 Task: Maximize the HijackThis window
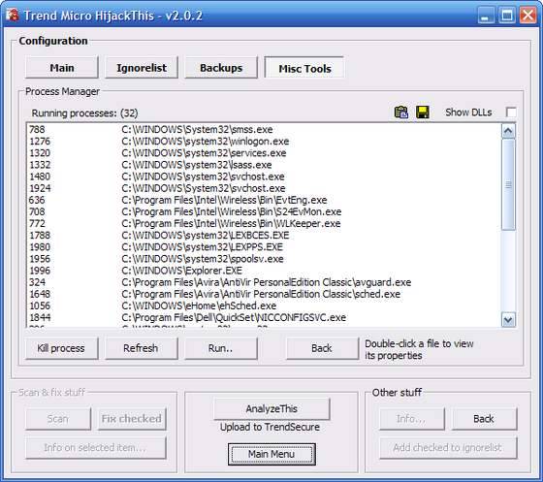[507, 16]
